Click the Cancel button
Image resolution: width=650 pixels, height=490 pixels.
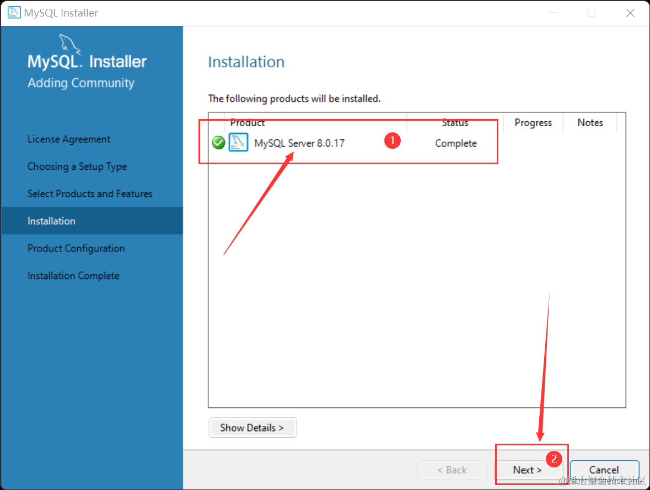604,470
